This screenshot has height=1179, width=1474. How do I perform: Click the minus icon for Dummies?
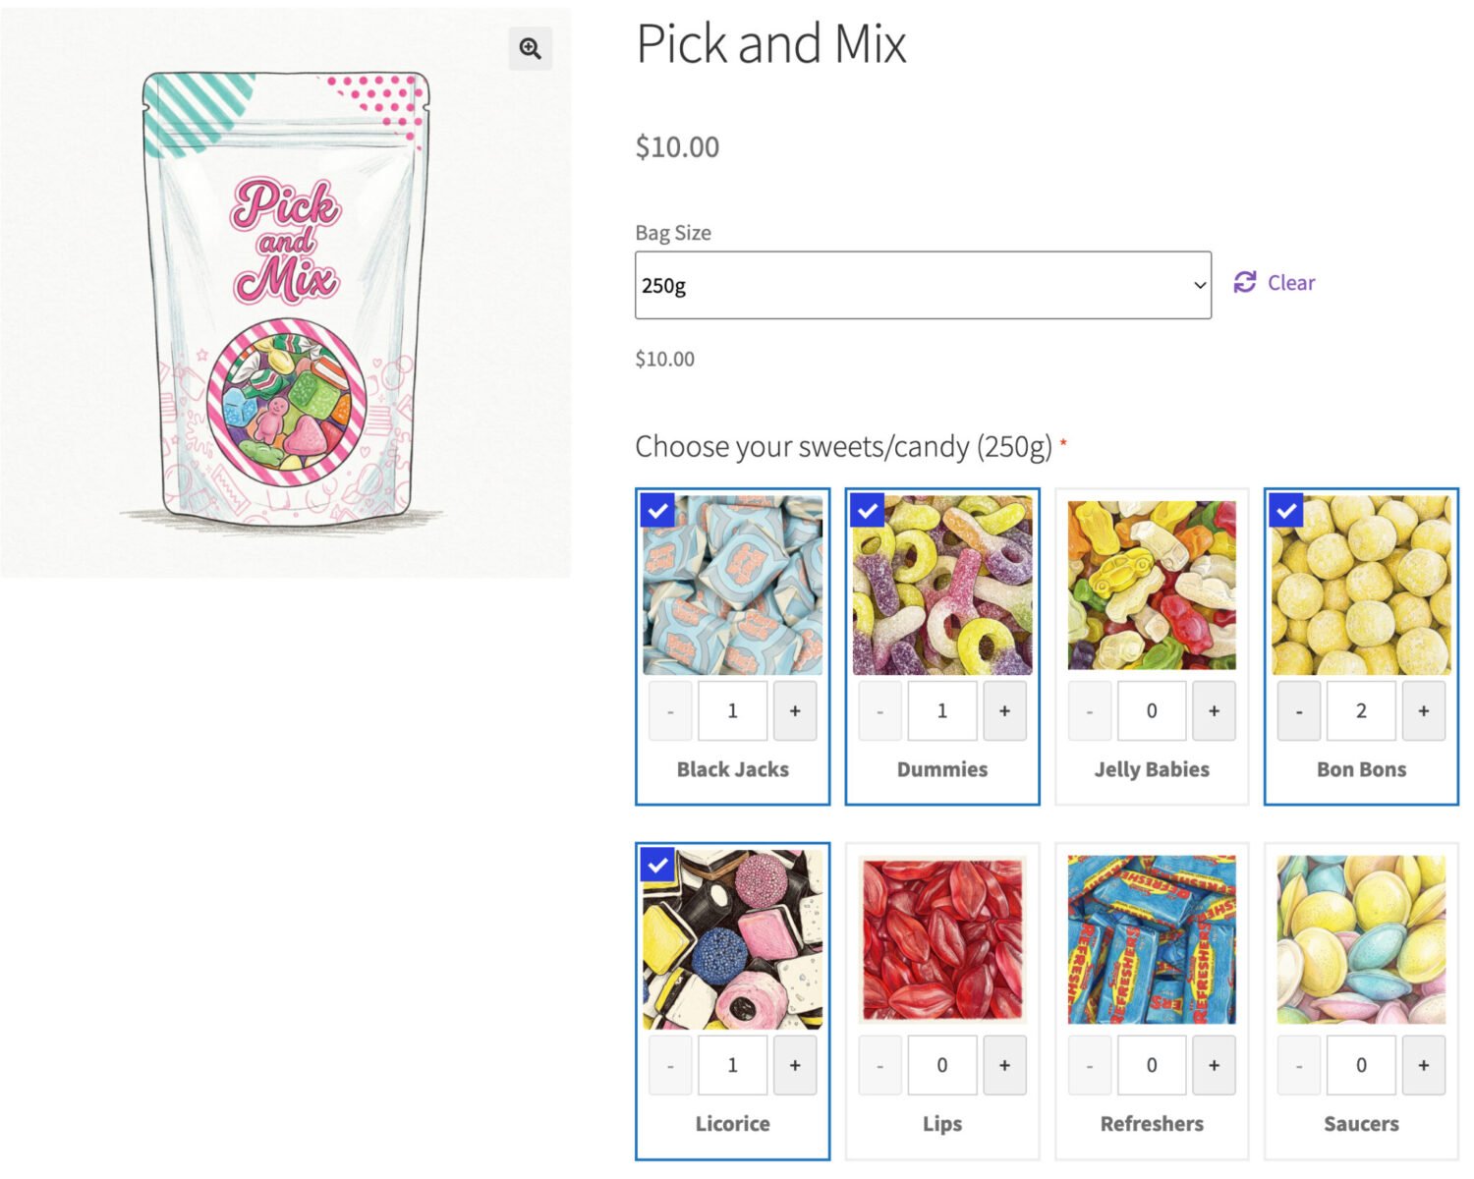[879, 710]
